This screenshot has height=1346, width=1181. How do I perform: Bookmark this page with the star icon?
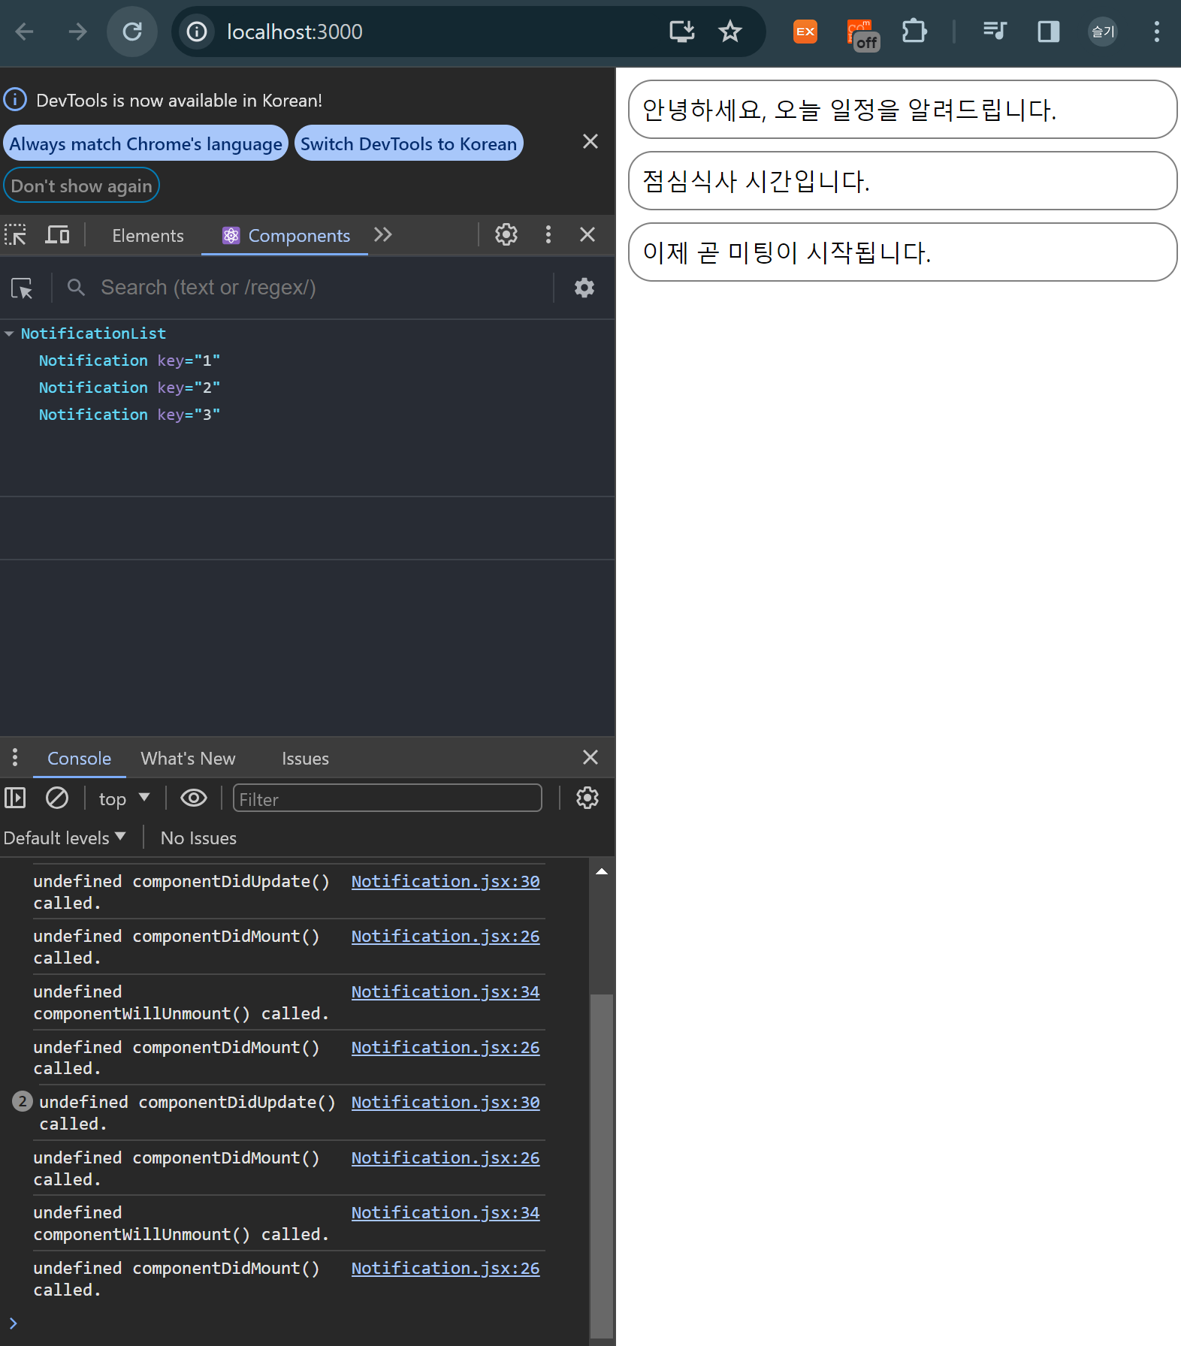729,32
